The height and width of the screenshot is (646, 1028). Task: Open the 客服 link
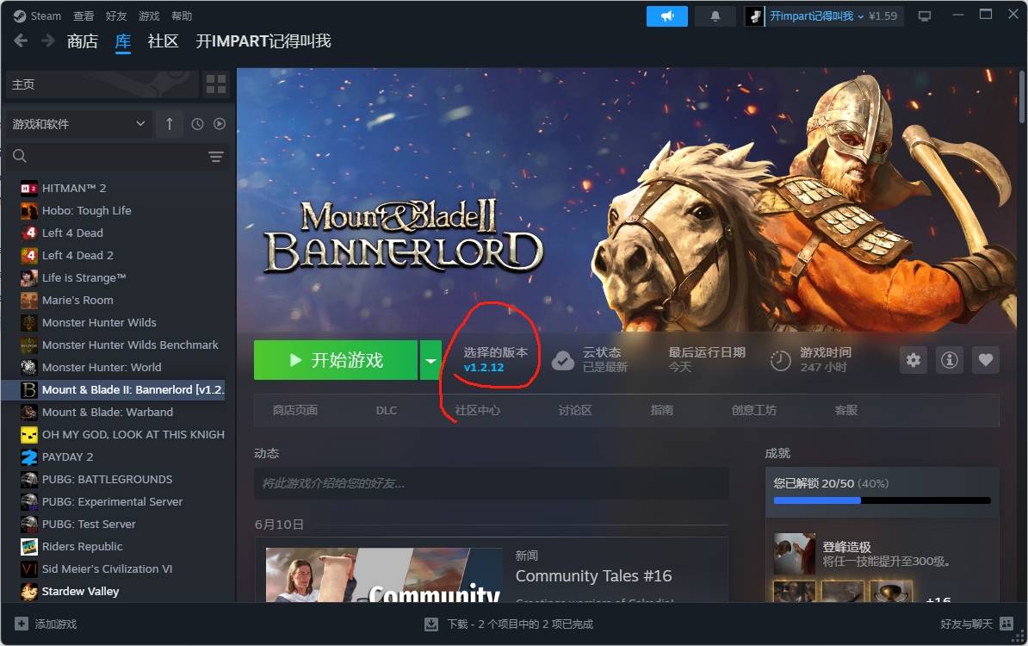click(x=845, y=410)
